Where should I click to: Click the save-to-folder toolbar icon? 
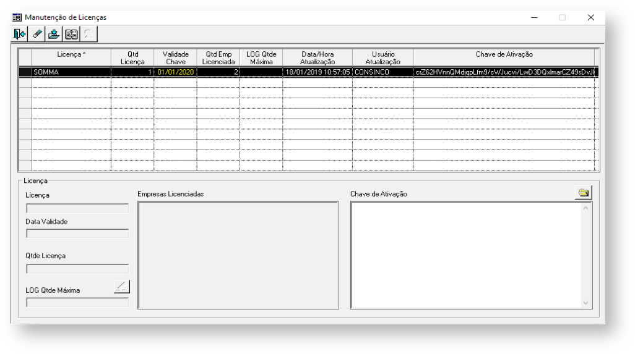[x=54, y=34]
